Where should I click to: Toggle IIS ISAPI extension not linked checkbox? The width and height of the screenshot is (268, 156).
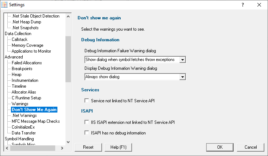[87, 122]
